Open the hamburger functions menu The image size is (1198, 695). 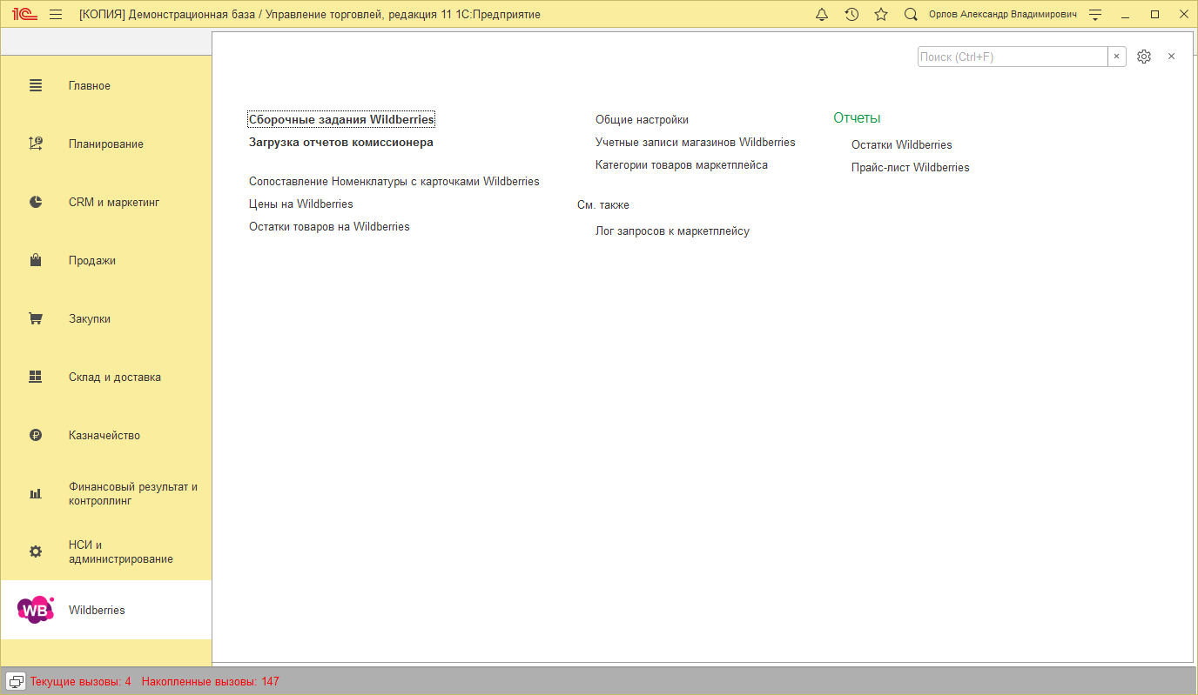tap(56, 14)
